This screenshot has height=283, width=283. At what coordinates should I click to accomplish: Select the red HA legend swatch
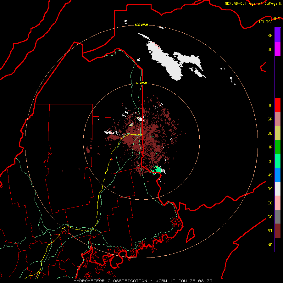tap(278, 105)
